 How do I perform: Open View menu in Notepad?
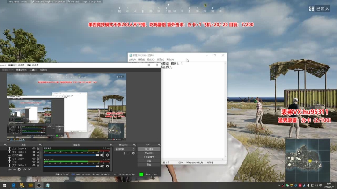pyautogui.click(x=161, y=60)
